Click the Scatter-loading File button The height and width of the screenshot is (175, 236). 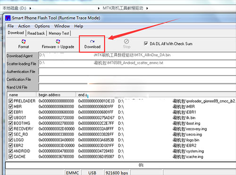coord(22,64)
